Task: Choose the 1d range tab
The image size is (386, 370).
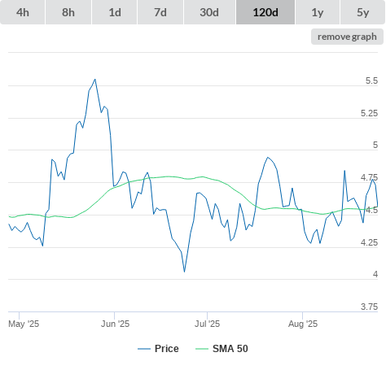Action: (115, 12)
